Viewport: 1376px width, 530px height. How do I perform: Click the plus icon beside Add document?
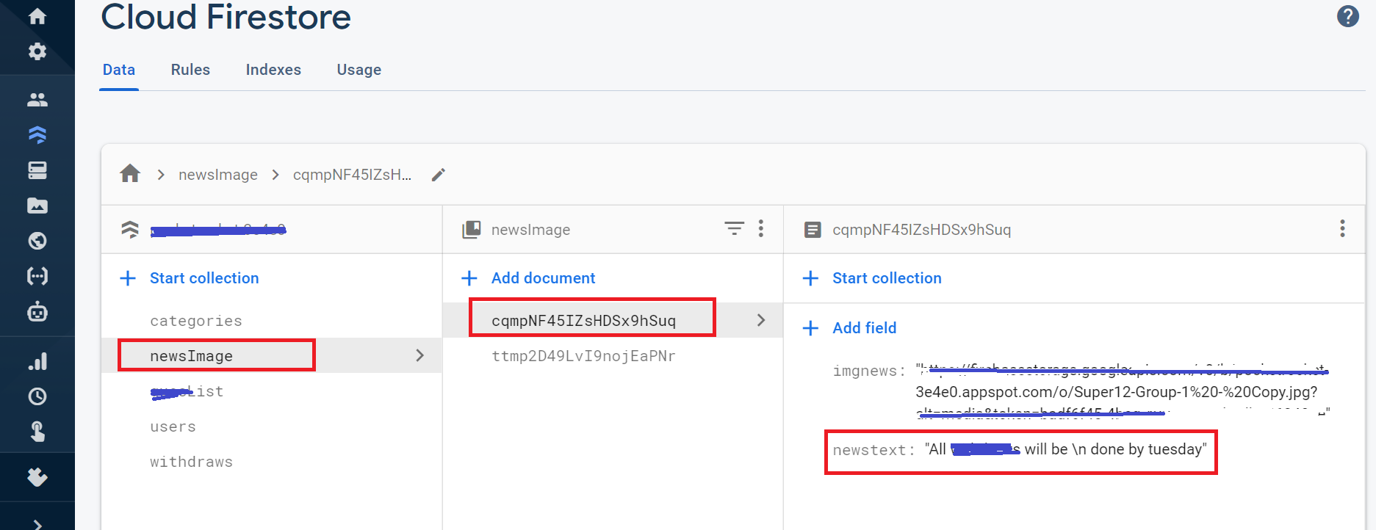coord(469,278)
